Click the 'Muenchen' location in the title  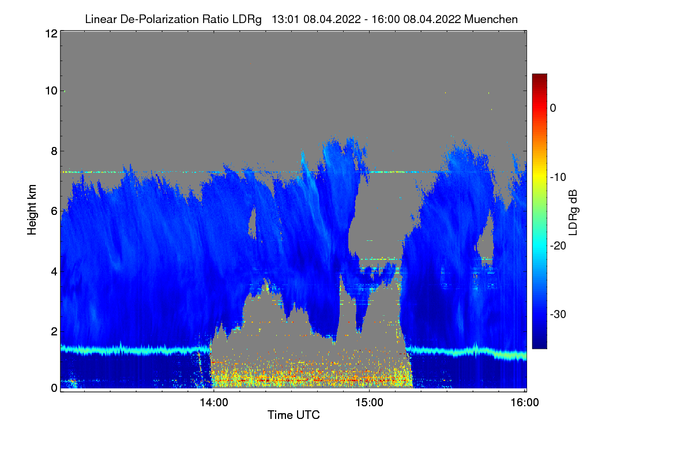pos(491,19)
